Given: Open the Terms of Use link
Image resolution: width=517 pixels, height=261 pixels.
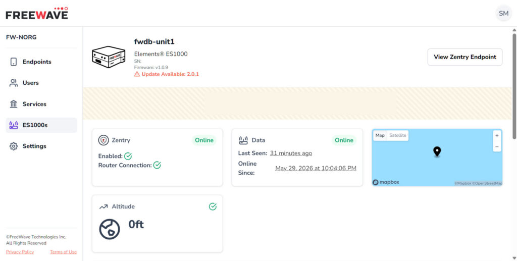Looking at the screenshot, I should (x=63, y=252).
